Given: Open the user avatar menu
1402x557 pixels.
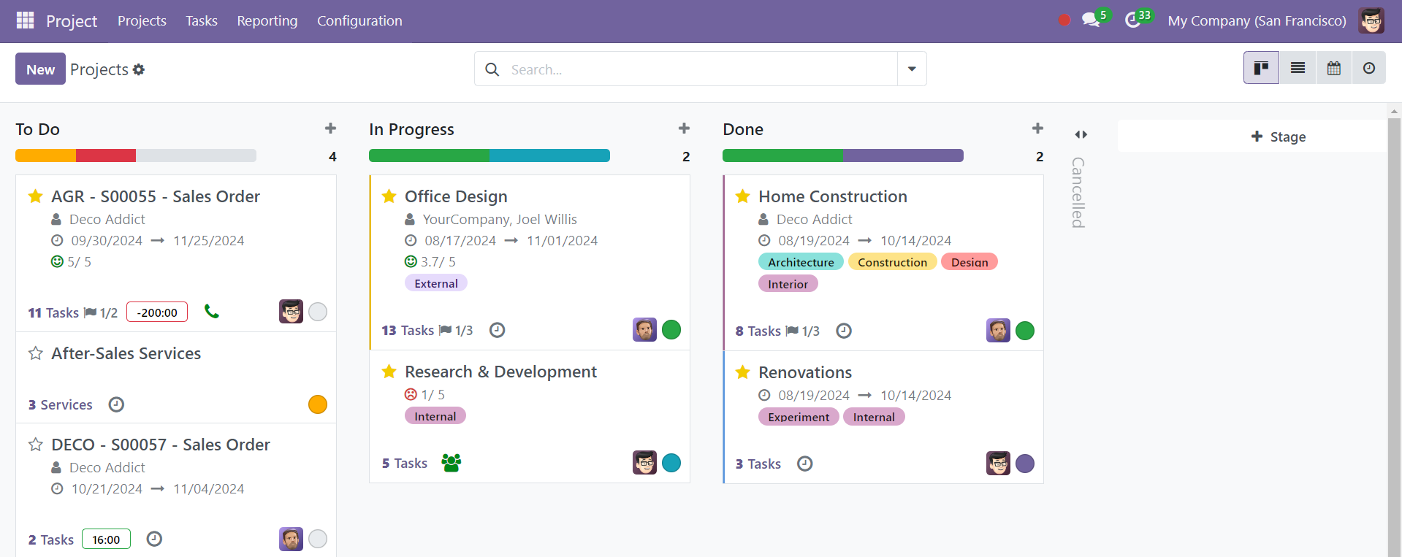Looking at the screenshot, I should point(1371,20).
